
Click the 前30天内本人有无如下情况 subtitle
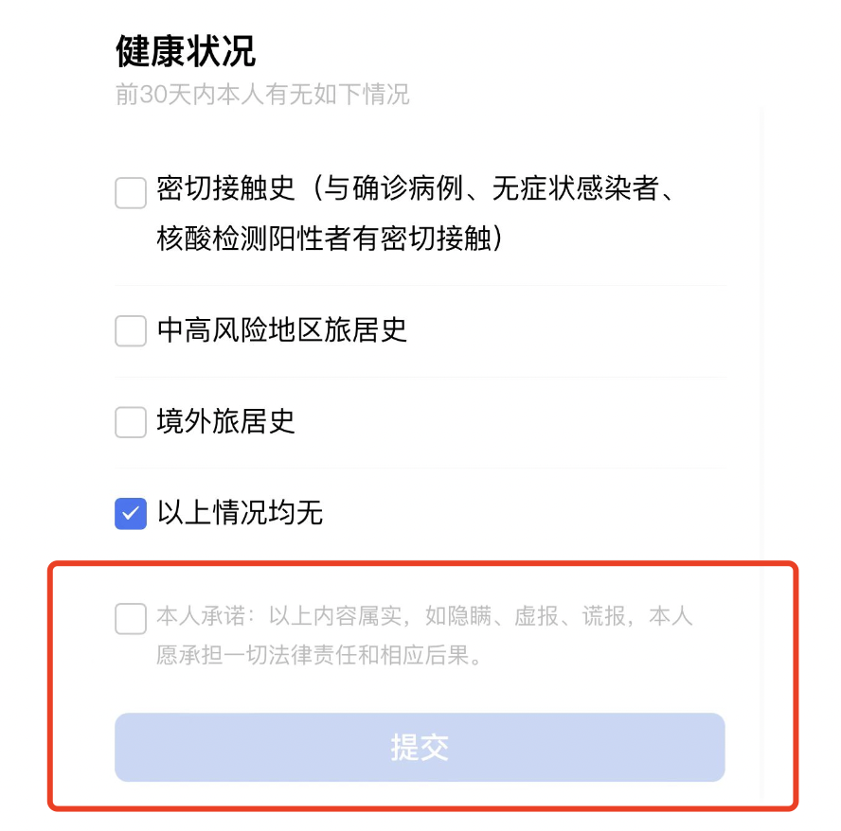(x=262, y=96)
